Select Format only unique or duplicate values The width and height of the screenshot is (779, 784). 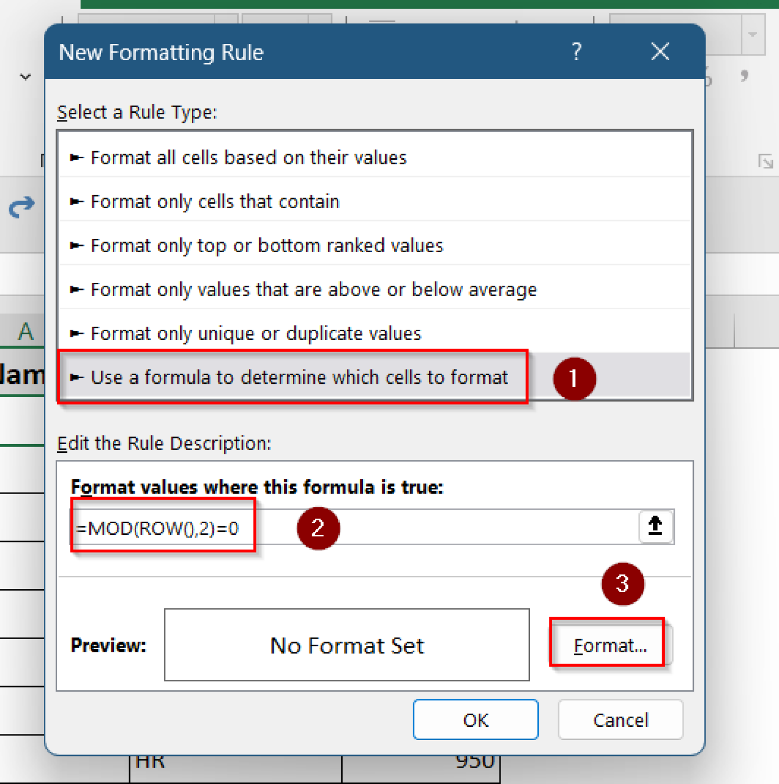click(x=255, y=333)
